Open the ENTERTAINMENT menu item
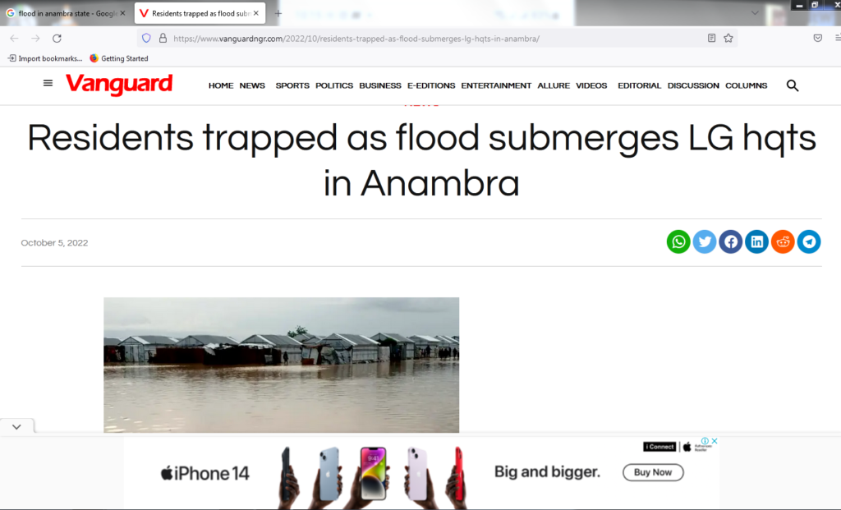 pos(496,85)
